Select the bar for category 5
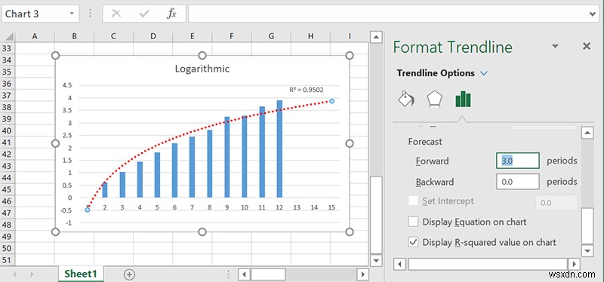This screenshot has width=604, height=282. pos(157,175)
